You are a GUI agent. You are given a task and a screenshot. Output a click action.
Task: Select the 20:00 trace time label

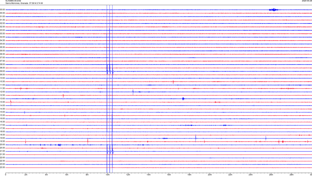(3, 144)
